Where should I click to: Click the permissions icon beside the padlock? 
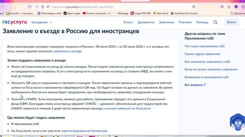click(48, 7)
